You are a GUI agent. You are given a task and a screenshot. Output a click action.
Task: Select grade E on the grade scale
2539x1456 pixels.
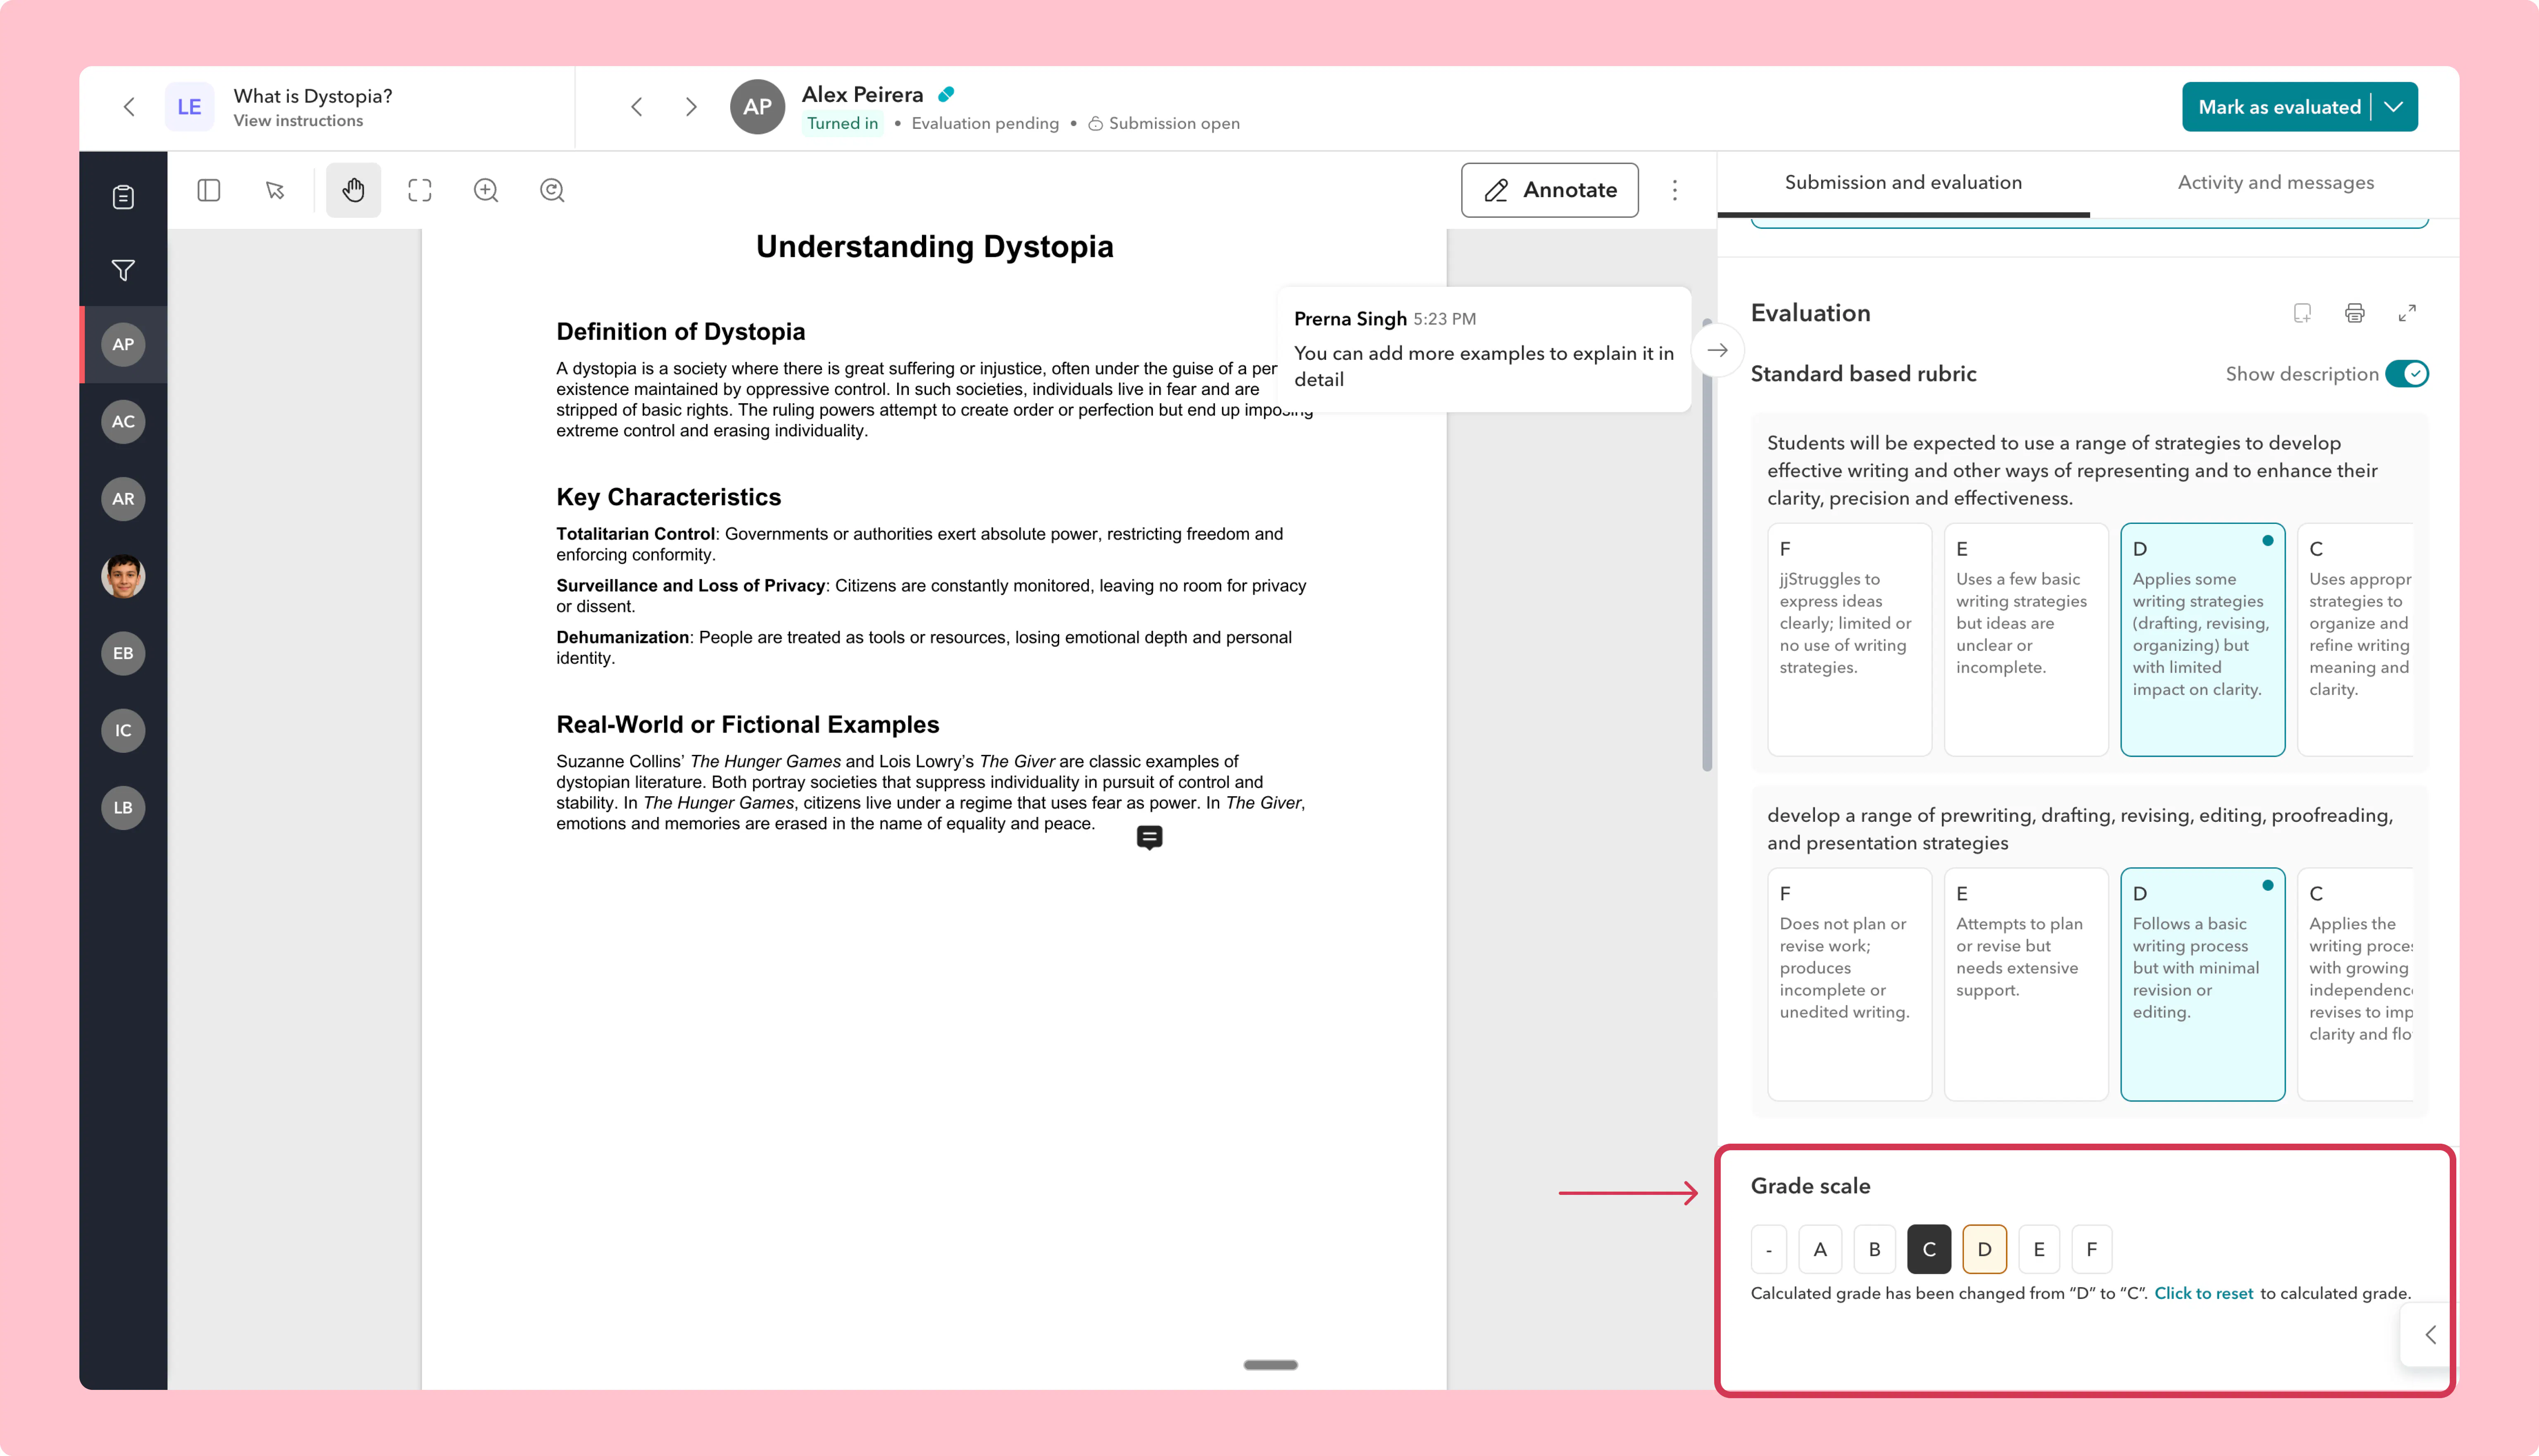click(x=2039, y=1249)
